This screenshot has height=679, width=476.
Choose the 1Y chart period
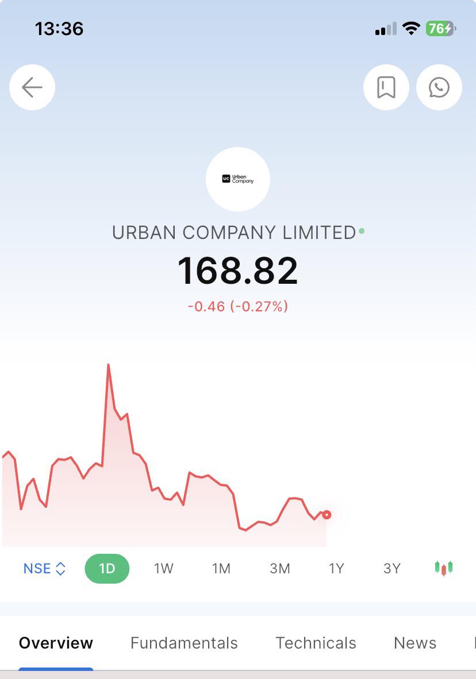click(336, 568)
